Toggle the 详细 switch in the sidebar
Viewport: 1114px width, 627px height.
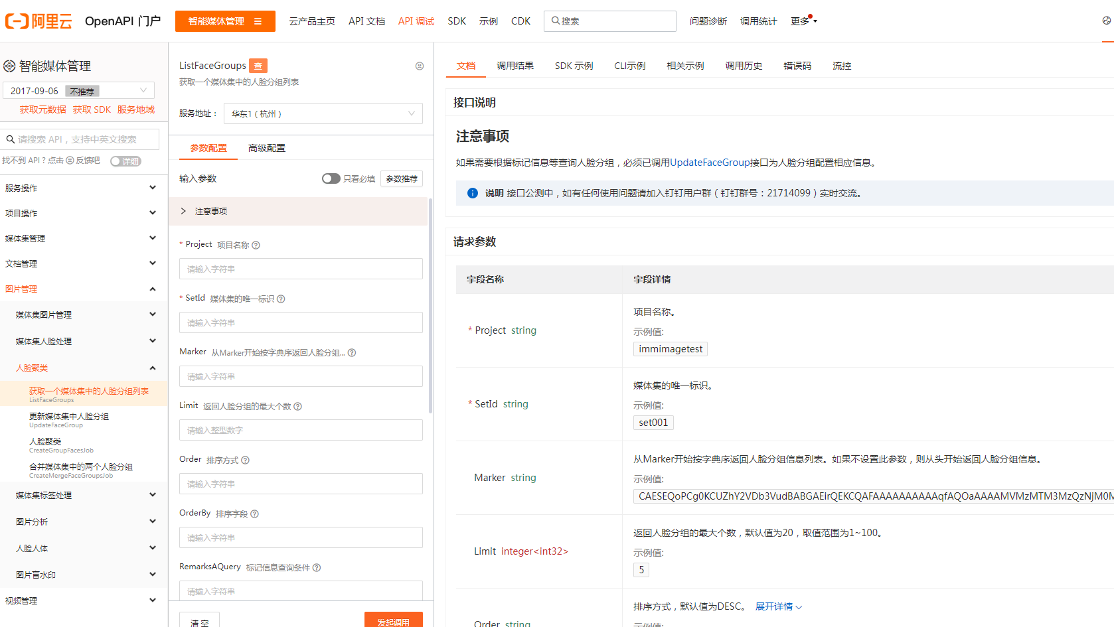click(x=125, y=161)
